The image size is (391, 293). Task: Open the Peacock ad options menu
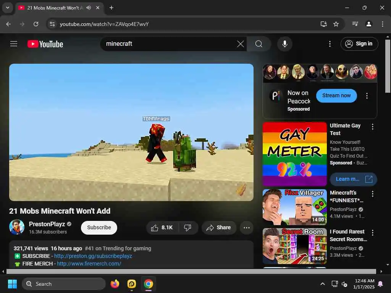pyautogui.click(x=367, y=96)
